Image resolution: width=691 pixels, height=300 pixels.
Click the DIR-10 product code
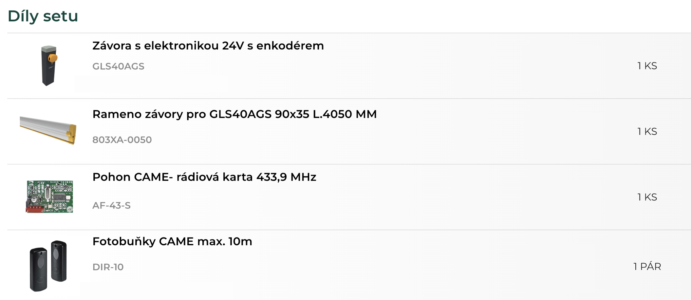[108, 267]
